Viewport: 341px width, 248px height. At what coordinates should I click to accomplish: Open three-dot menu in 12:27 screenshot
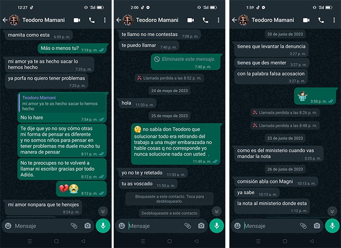click(105, 20)
